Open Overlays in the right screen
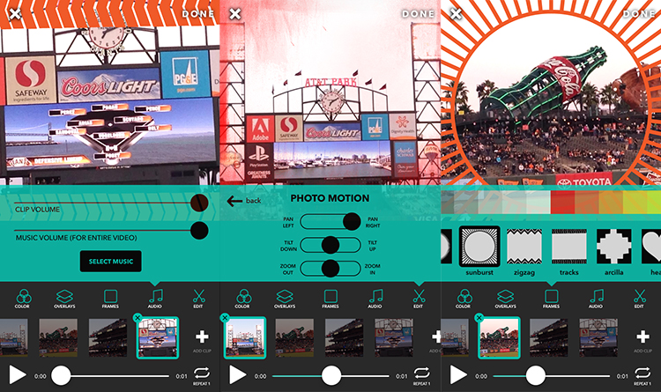Viewport: 661px width, 392px height. point(506,299)
